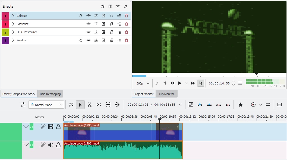Viewport: 287px width, 160px height.
Task: Click keyframe stopwatch icon in Effects header
Action: pos(125,7)
